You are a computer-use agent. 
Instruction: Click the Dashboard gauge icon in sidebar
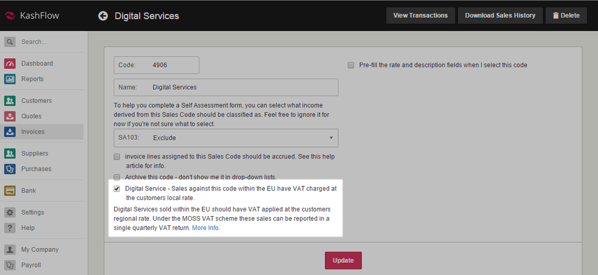(10, 64)
